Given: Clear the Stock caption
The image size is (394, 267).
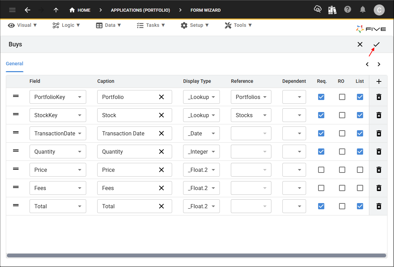Looking at the screenshot, I should 161,115.
